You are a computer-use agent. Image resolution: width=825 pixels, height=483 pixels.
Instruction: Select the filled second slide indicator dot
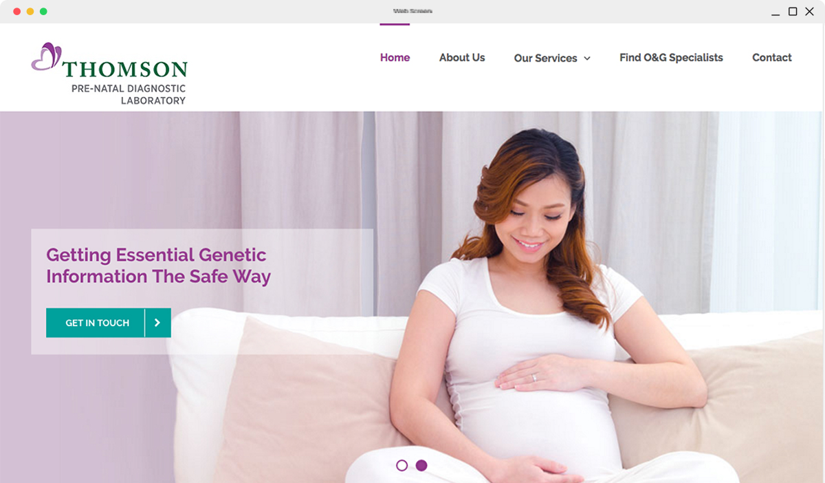click(421, 466)
